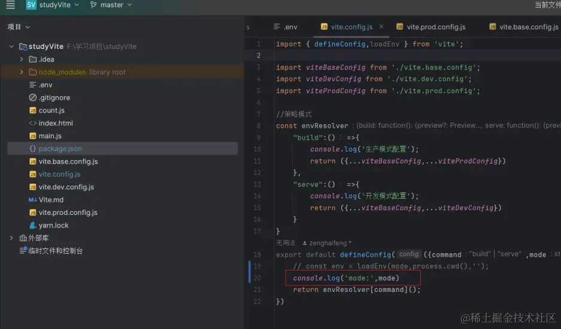The height and width of the screenshot is (329, 561).
Task: Open main.js from the tree
Action: [50, 136]
